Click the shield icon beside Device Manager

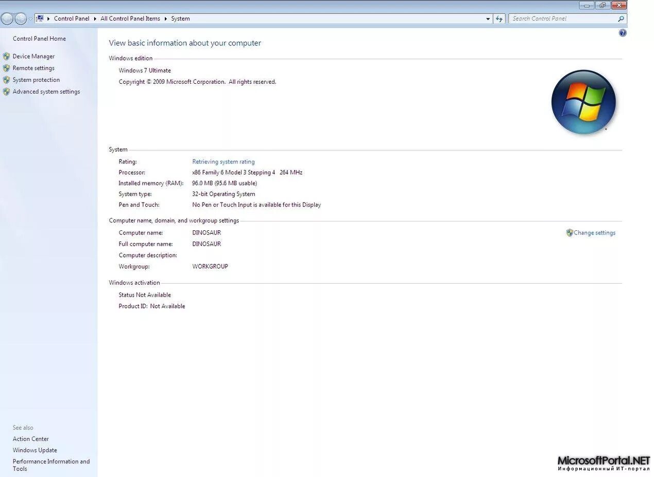(7, 56)
